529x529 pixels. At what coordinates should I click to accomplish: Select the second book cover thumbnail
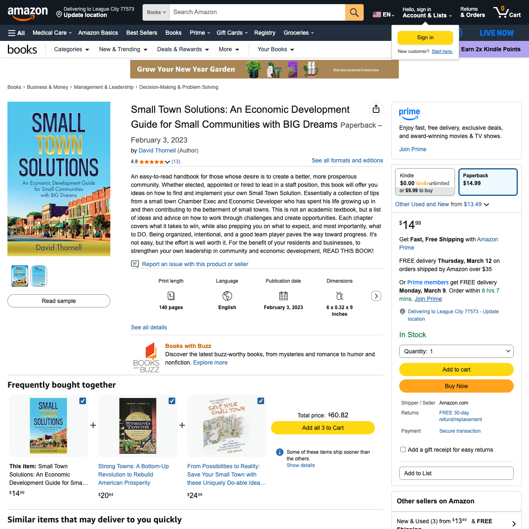(38, 276)
